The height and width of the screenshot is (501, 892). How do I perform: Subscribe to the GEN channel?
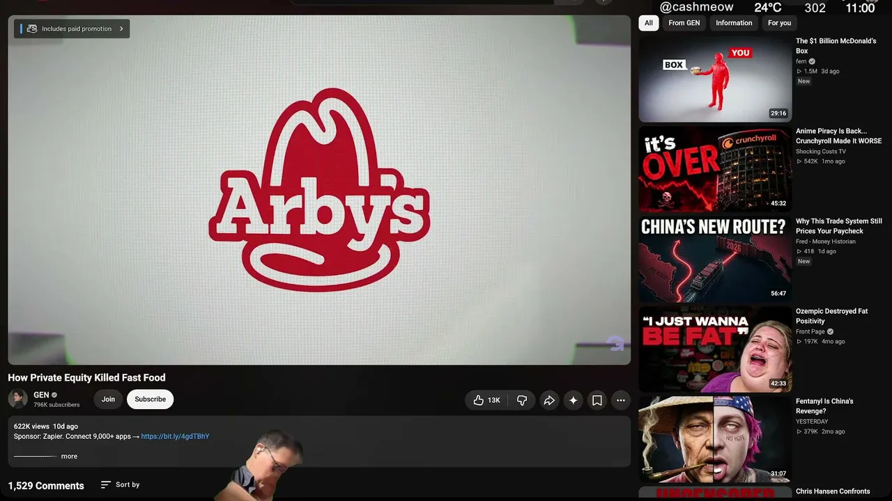[x=151, y=399]
